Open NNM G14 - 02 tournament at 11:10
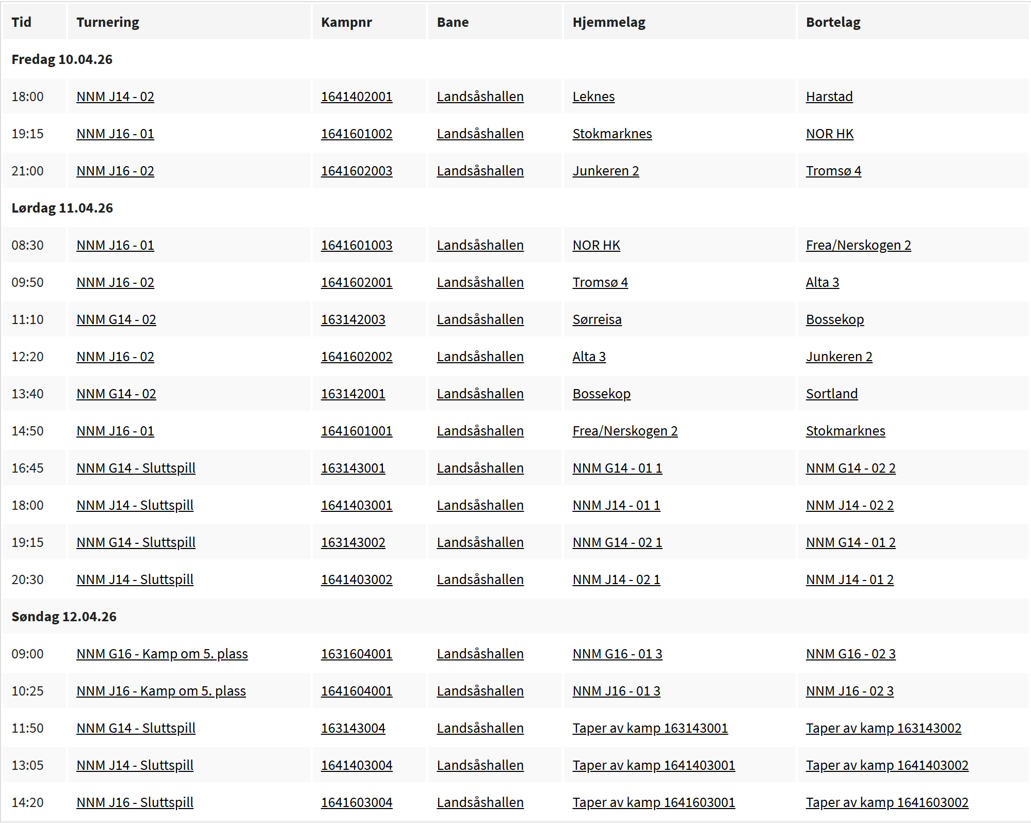The width and height of the screenshot is (1031, 823). [x=116, y=319]
